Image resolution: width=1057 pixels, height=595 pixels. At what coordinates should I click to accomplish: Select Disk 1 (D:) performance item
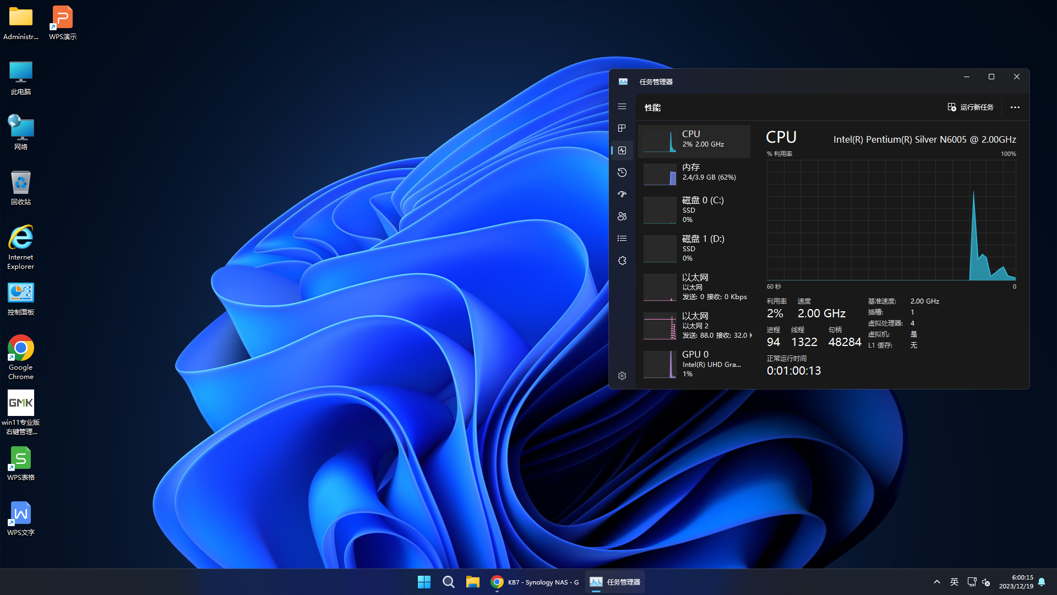(x=694, y=248)
